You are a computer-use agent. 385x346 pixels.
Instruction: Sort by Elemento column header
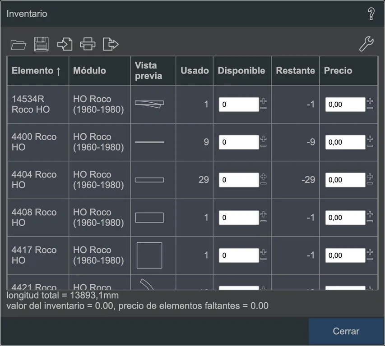pyautogui.click(x=38, y=71)
